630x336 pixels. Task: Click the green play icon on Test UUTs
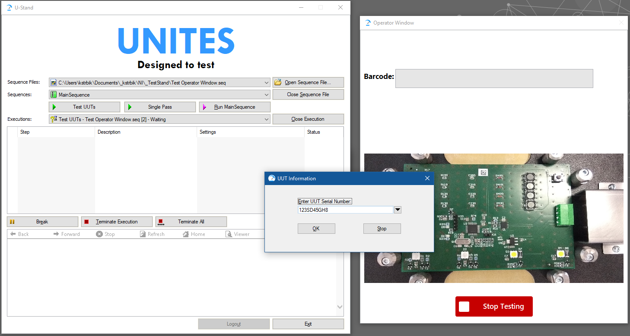[x=55, y=107]
